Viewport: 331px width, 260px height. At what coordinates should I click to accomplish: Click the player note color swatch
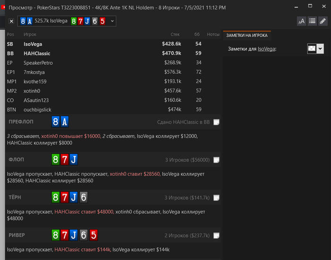click(312, 49)
